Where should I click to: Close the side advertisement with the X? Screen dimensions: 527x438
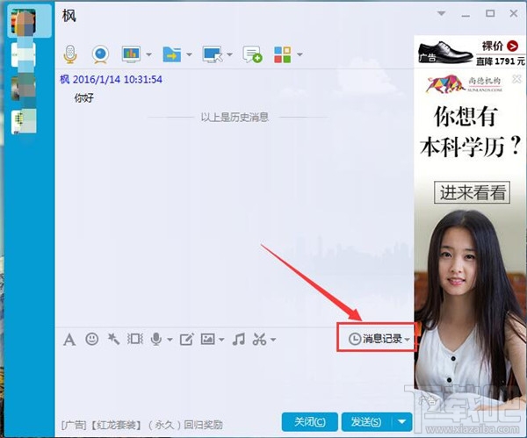pyautogui.click(x=516, y=79)
